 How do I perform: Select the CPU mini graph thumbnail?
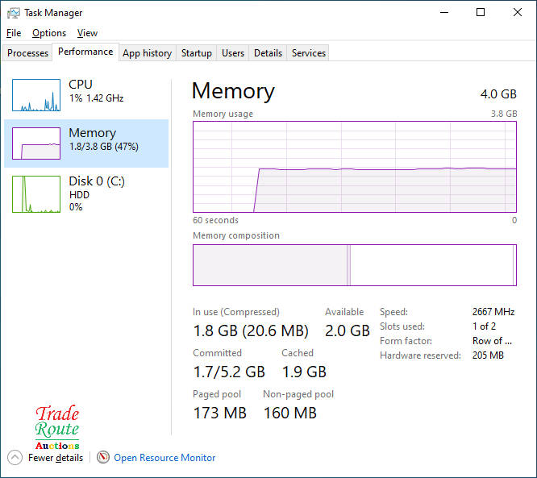pyautogui.click(x=36, y=95)
